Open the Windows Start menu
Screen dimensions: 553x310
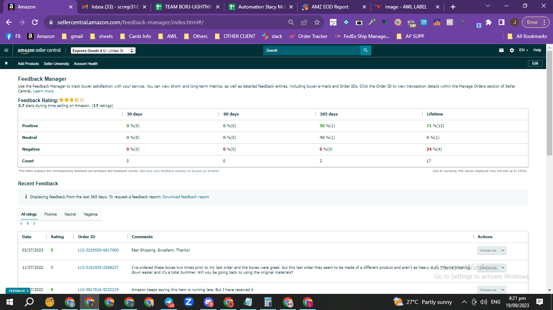coord(10,302)
